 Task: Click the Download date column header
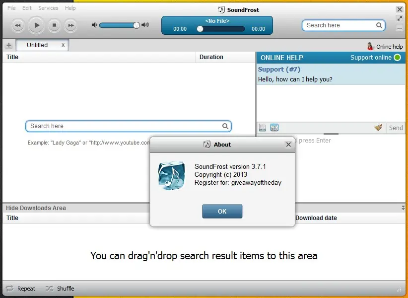click(316, 218)
